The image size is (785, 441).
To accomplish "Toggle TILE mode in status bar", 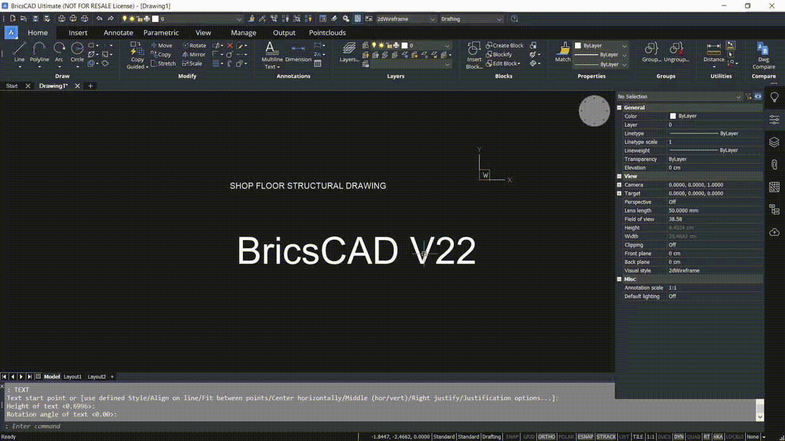I will tap(638, 437).
